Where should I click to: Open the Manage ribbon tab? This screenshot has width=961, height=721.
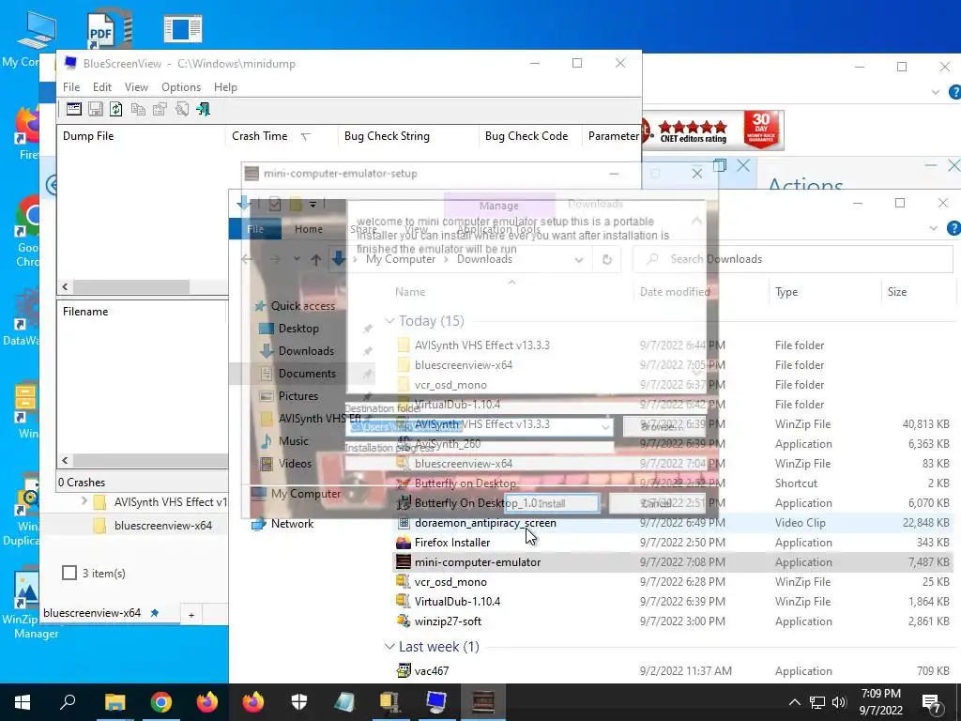click(499, 206)
